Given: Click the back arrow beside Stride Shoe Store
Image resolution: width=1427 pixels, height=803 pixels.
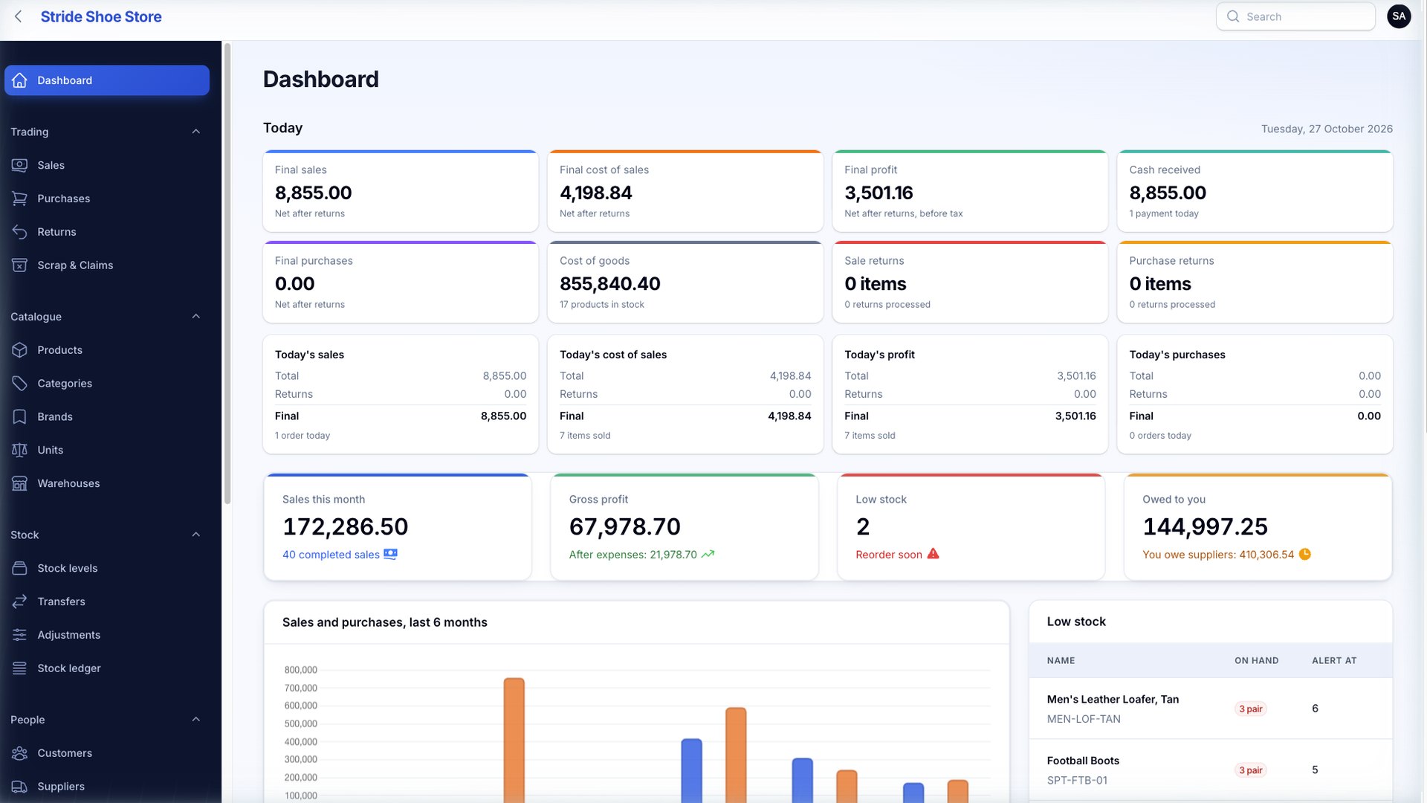Looking at the screenshot, I should (19, 16).
